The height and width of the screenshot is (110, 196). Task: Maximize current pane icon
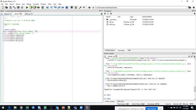tap(76, 7)
